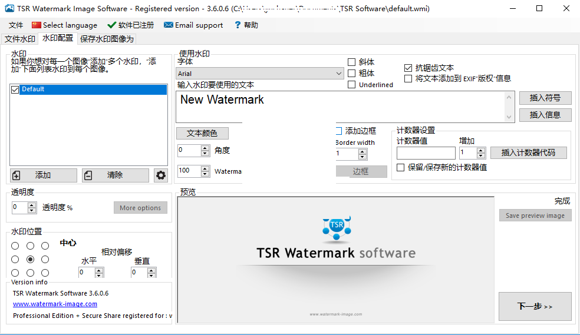Image resolution: width=580 pixels, height=335 pixels.
Task: Decrease the 透明度 transparency percent
Action: tap(32, 211)
